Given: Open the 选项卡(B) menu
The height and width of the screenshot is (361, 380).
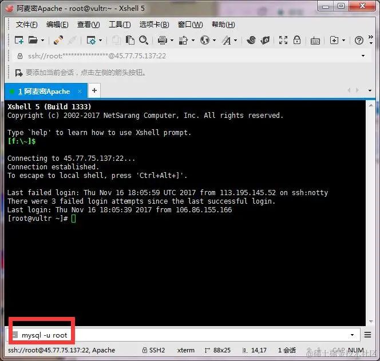Looking at the screenshot, I should pyautogui.click(x=154, y=25).
